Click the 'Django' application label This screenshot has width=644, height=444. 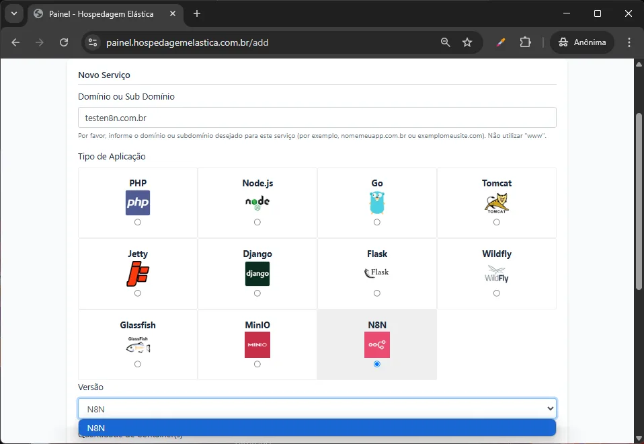257,254
